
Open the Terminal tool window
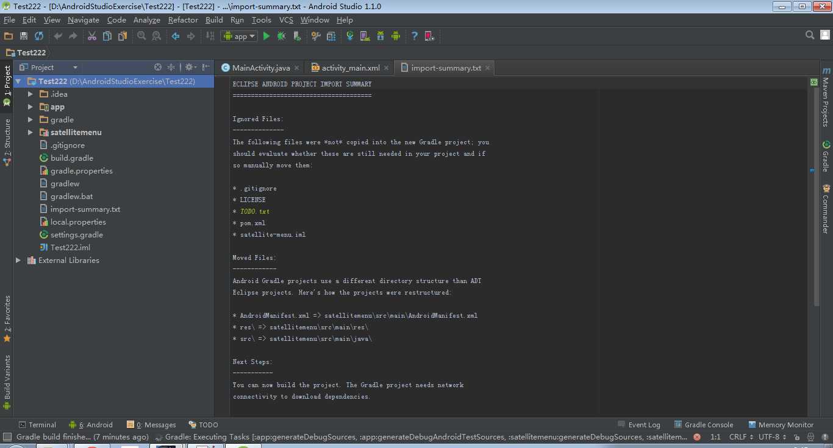coord(37,425)
